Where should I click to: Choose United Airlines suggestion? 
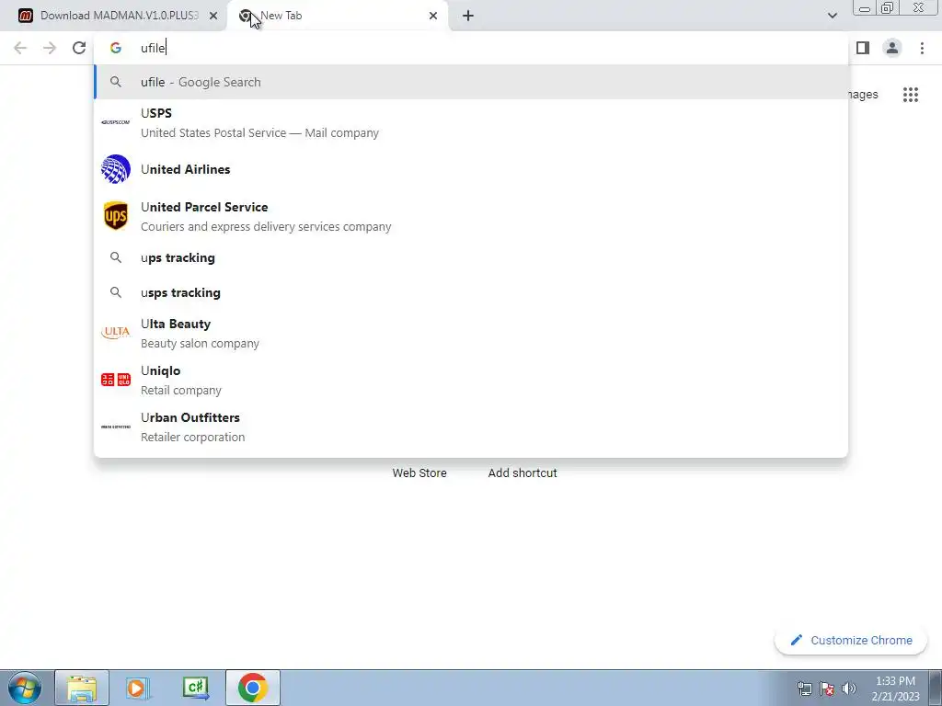pos(471,169)
